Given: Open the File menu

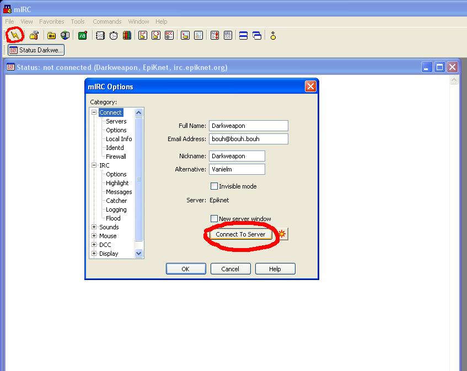Looking at the screenshot, I should click(x=9, y=21).
